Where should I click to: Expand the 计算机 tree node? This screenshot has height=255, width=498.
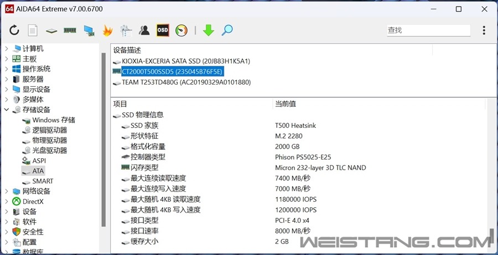click(x=6, y=49)
